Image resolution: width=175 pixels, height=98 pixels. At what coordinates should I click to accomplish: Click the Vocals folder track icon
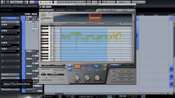click(24, 17)
